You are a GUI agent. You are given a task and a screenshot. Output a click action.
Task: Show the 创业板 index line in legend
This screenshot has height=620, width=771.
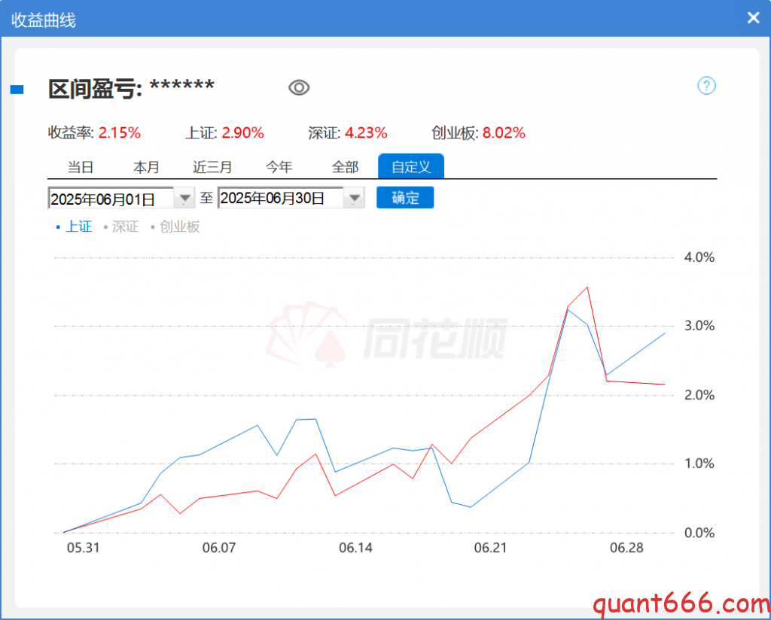[175, 226]
